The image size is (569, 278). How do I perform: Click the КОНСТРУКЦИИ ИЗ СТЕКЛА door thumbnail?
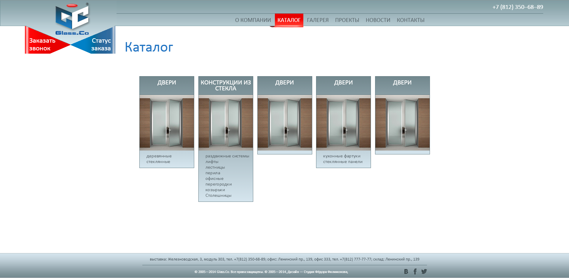coord(226,123)
